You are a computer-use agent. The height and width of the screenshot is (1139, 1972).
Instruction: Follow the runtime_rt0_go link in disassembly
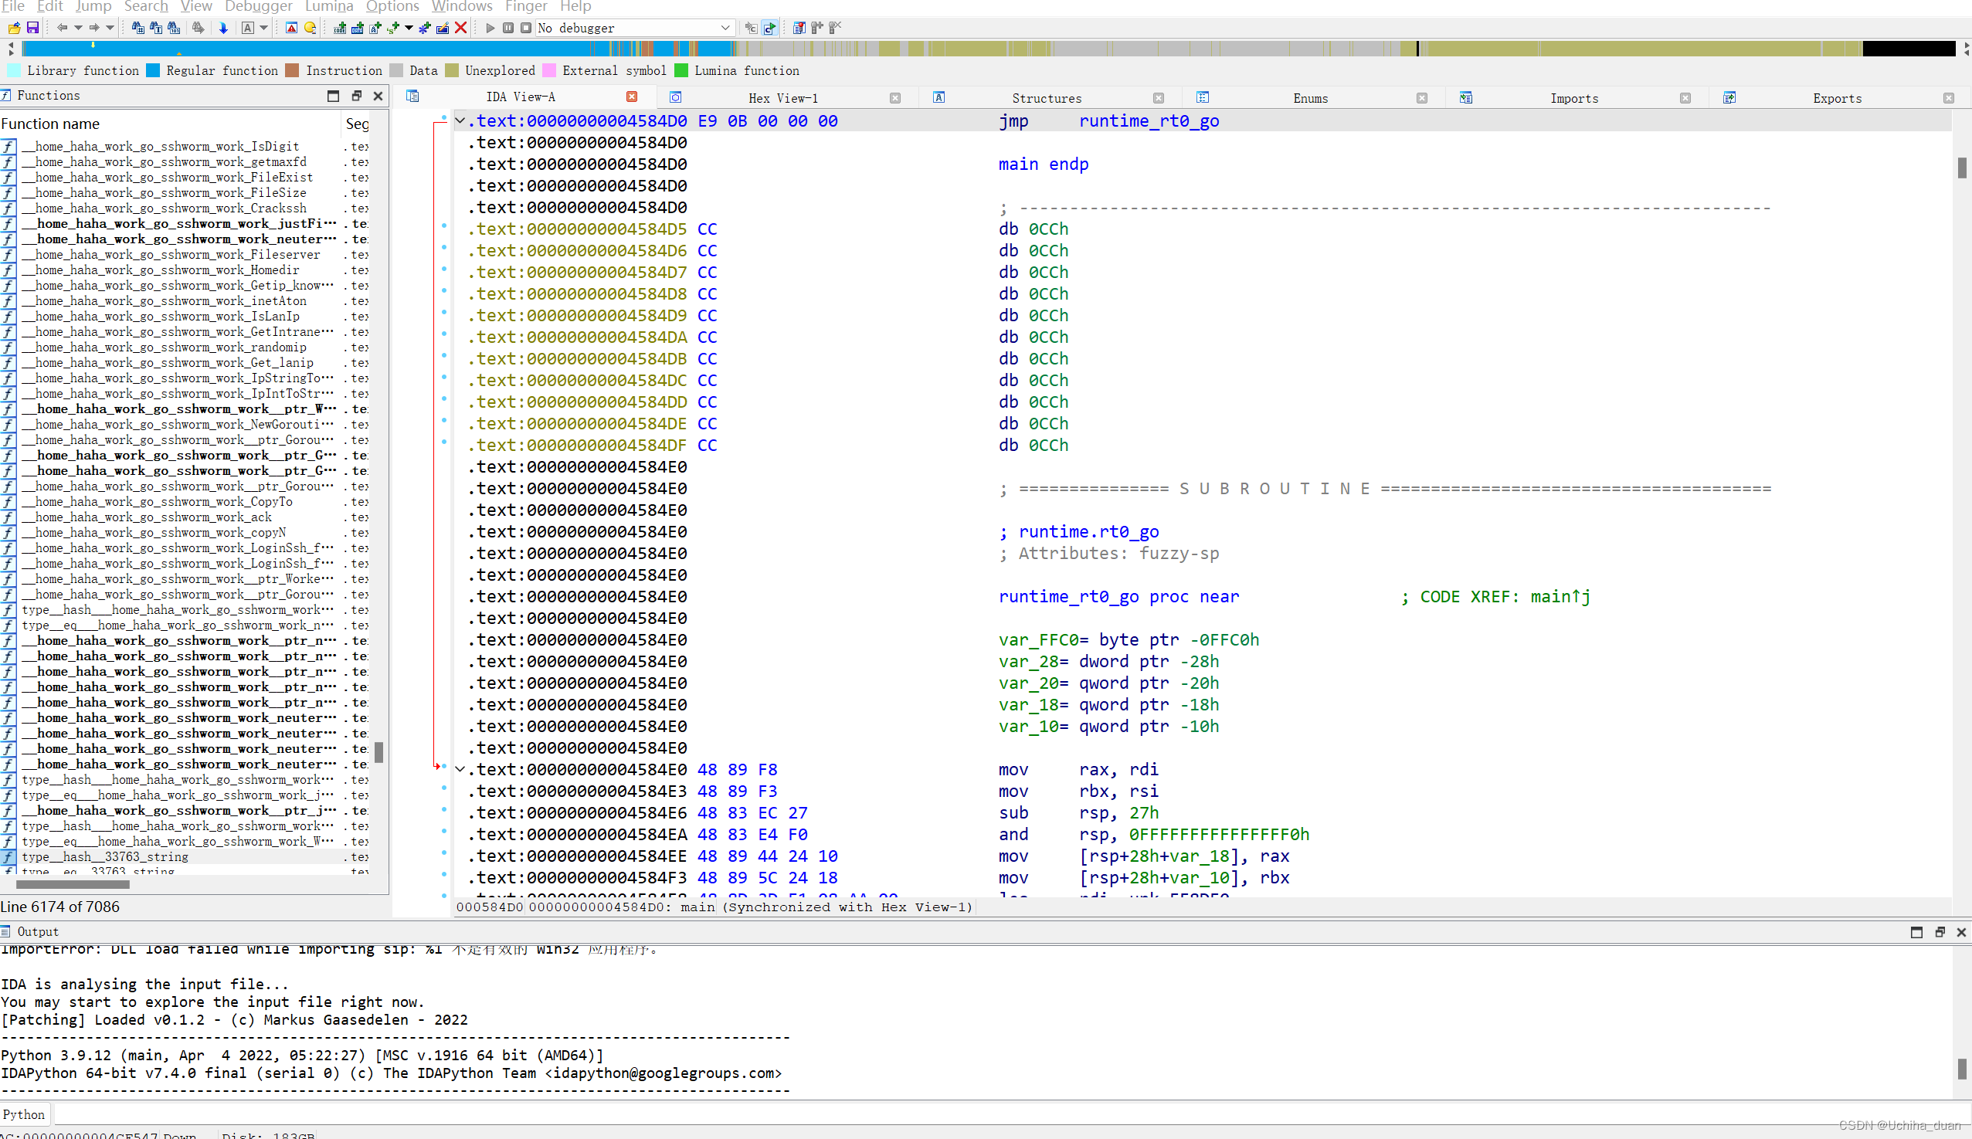[1149, 120]
